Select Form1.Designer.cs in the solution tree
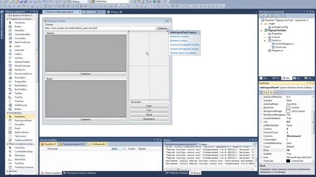This screenshot has width=316, height=177. (284, 44)
